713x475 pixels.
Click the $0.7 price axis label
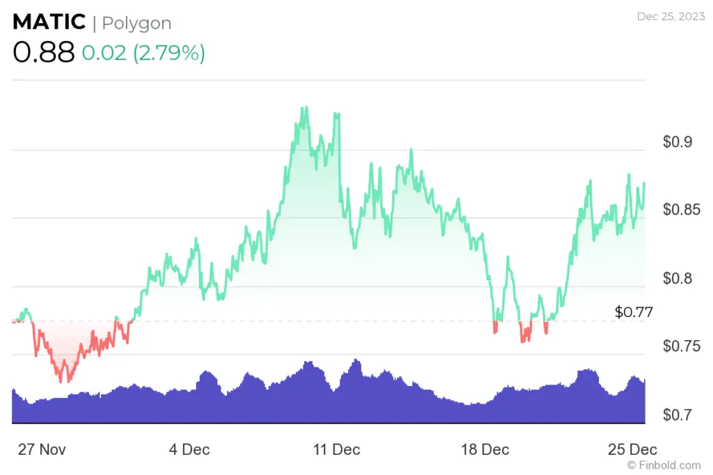click(677, 414)
